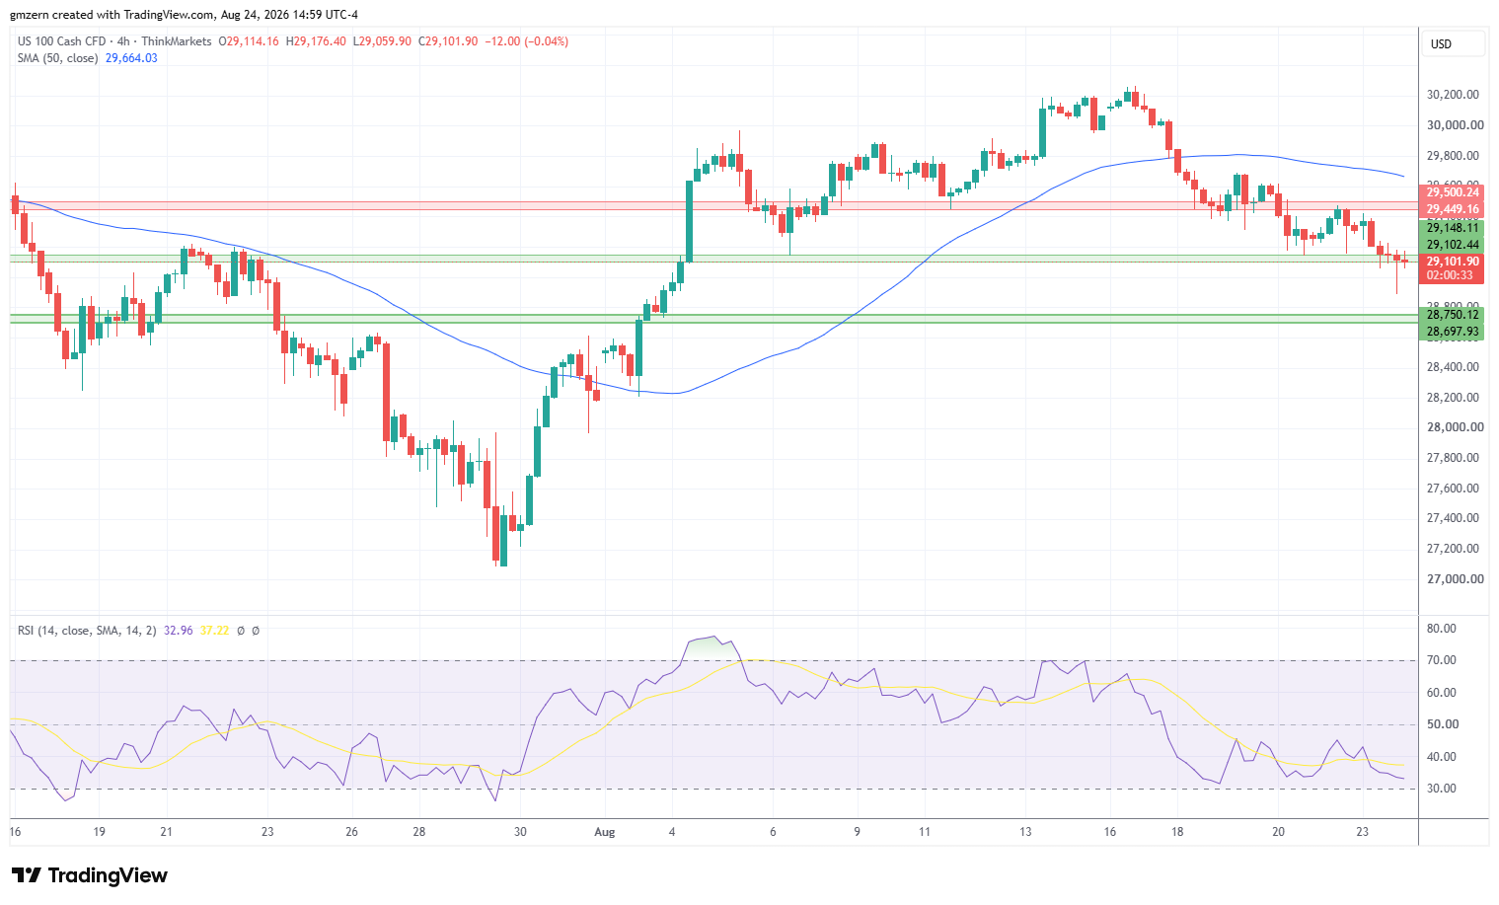Click the green 28,697.93 price tag
Screen dimensions: 1499x905
[1452, 332]
